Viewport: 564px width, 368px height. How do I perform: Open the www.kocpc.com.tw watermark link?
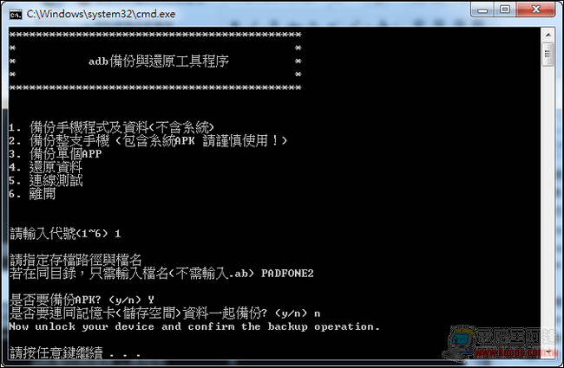click(515, 352)
